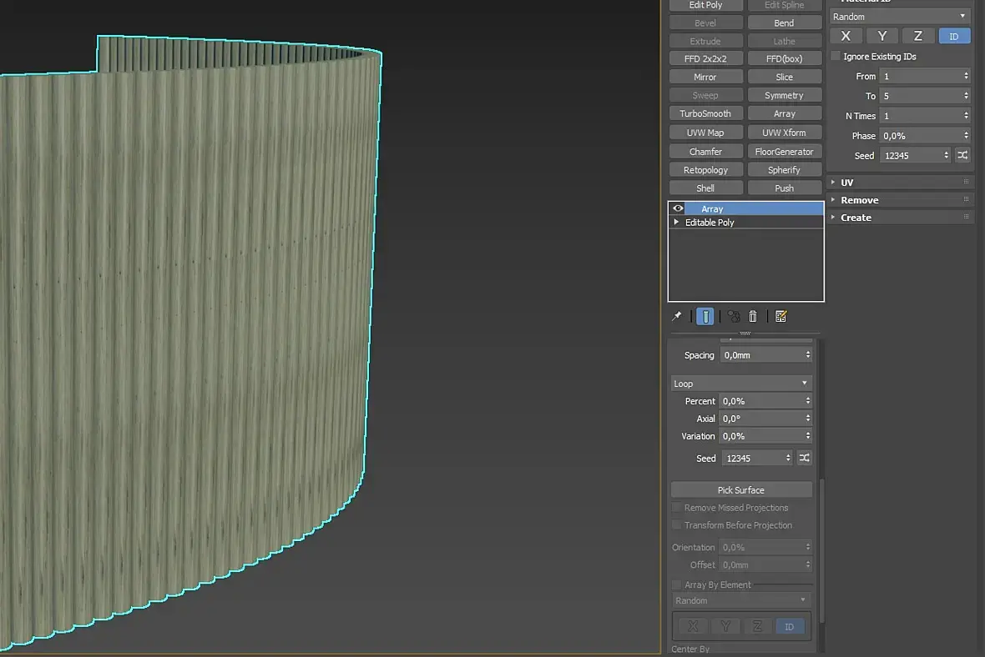Select the ID mode button under Random

pos(954,36)
